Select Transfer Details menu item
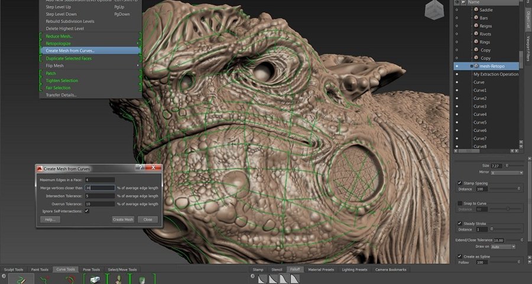 90,95
